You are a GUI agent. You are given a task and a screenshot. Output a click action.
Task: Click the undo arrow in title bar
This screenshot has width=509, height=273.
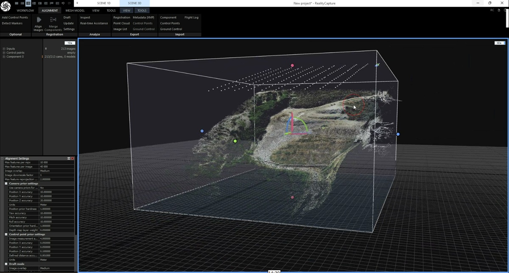click(63, 3)
